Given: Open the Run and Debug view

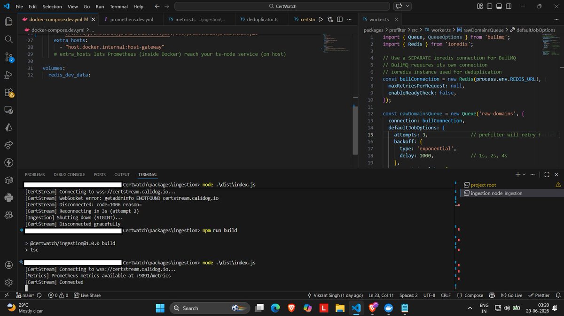Looking at the screenshot, I should 8,75.
